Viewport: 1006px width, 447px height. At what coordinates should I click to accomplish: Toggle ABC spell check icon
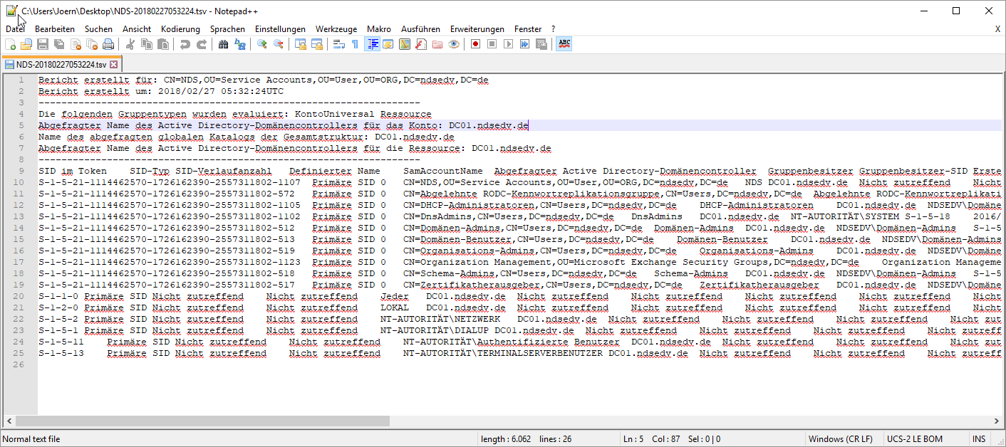click(x=564, y=44)
